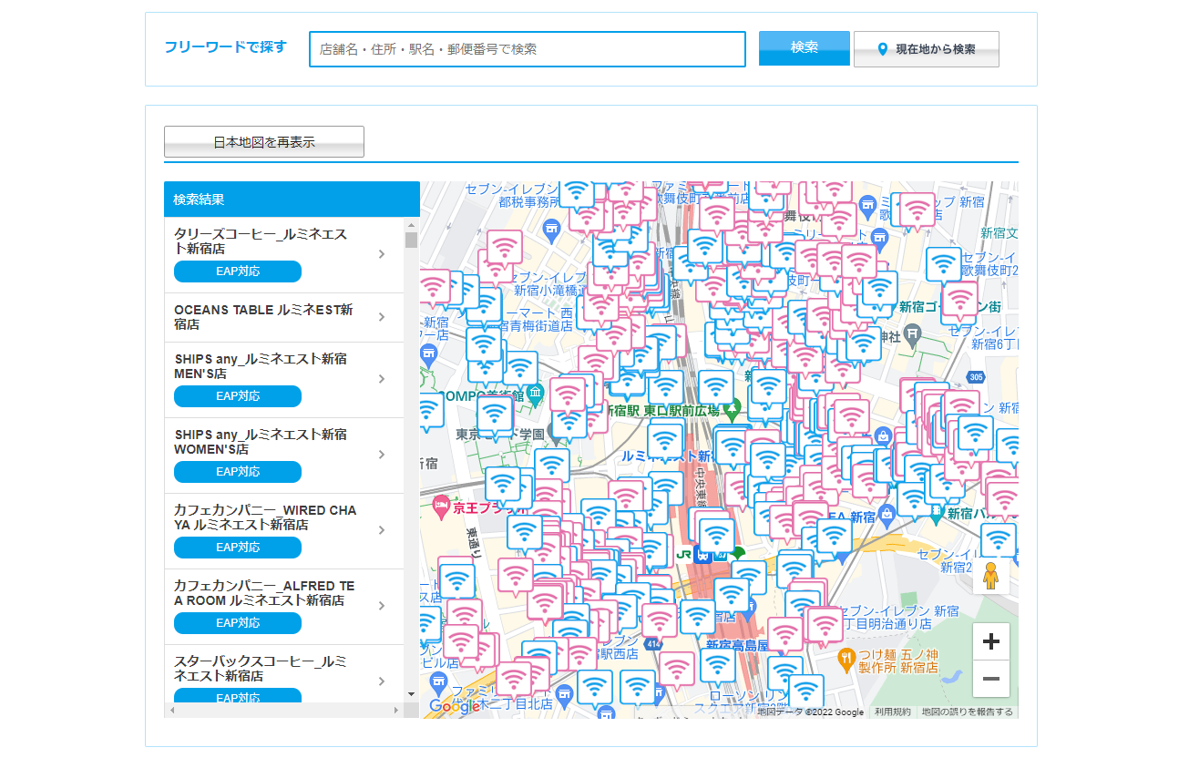Viewport: 1189px width, 758px height.
Task: Open 地図の誤りを報告する link
Action: 967,712
